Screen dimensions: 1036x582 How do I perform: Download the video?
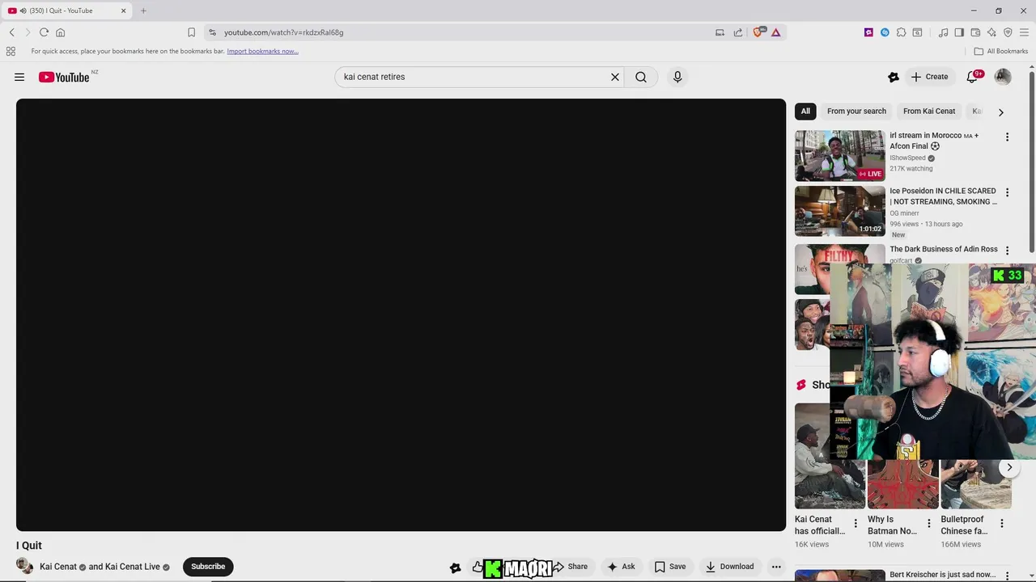730,567
